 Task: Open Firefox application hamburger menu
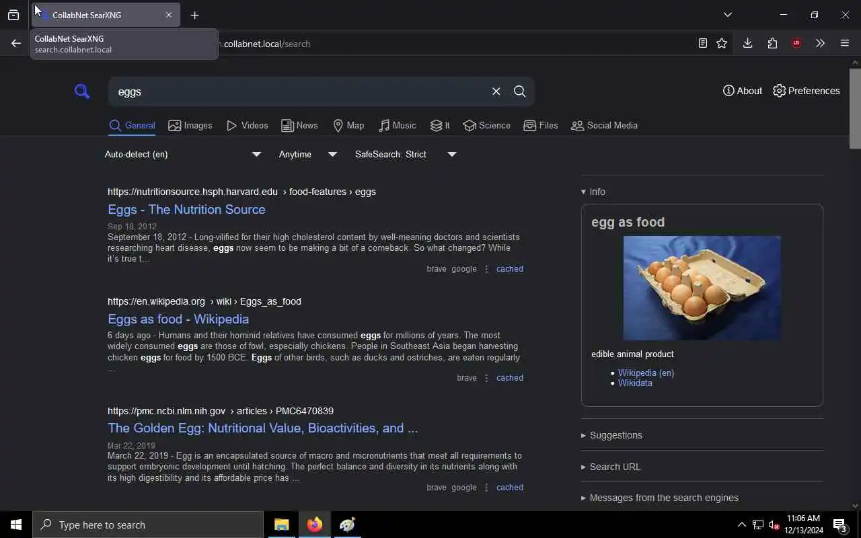click(x=845, y=43)
